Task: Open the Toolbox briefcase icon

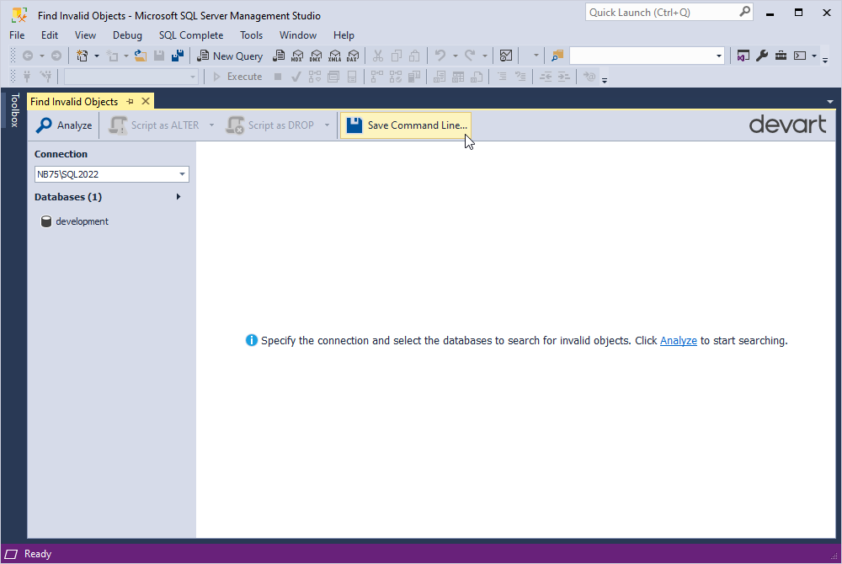Action: 781,56
